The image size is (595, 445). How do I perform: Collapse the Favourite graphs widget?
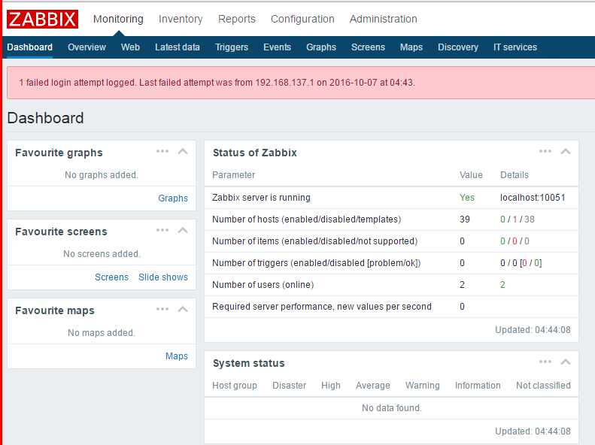[x=183, y=152]
